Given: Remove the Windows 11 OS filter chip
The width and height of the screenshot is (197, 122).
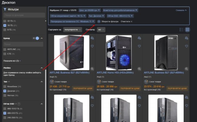Looking at the screenshot, I should tap(94, 21).
